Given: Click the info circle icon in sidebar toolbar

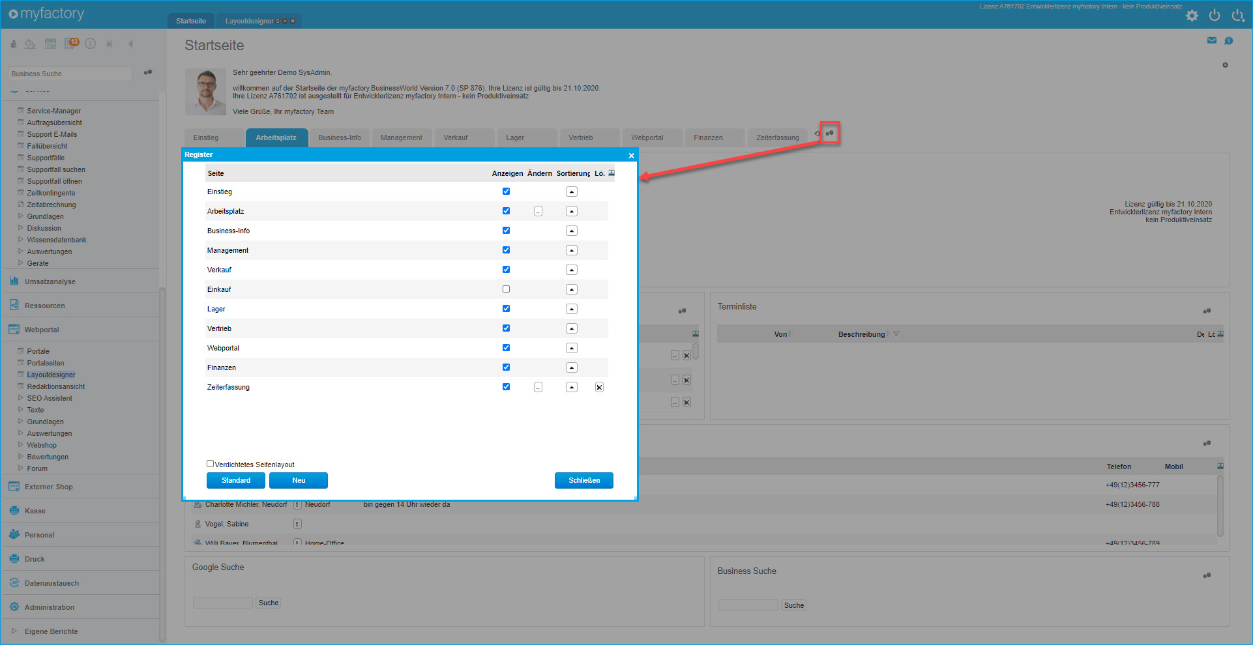Looking at the screenshot, I should [x=91, y=44].
